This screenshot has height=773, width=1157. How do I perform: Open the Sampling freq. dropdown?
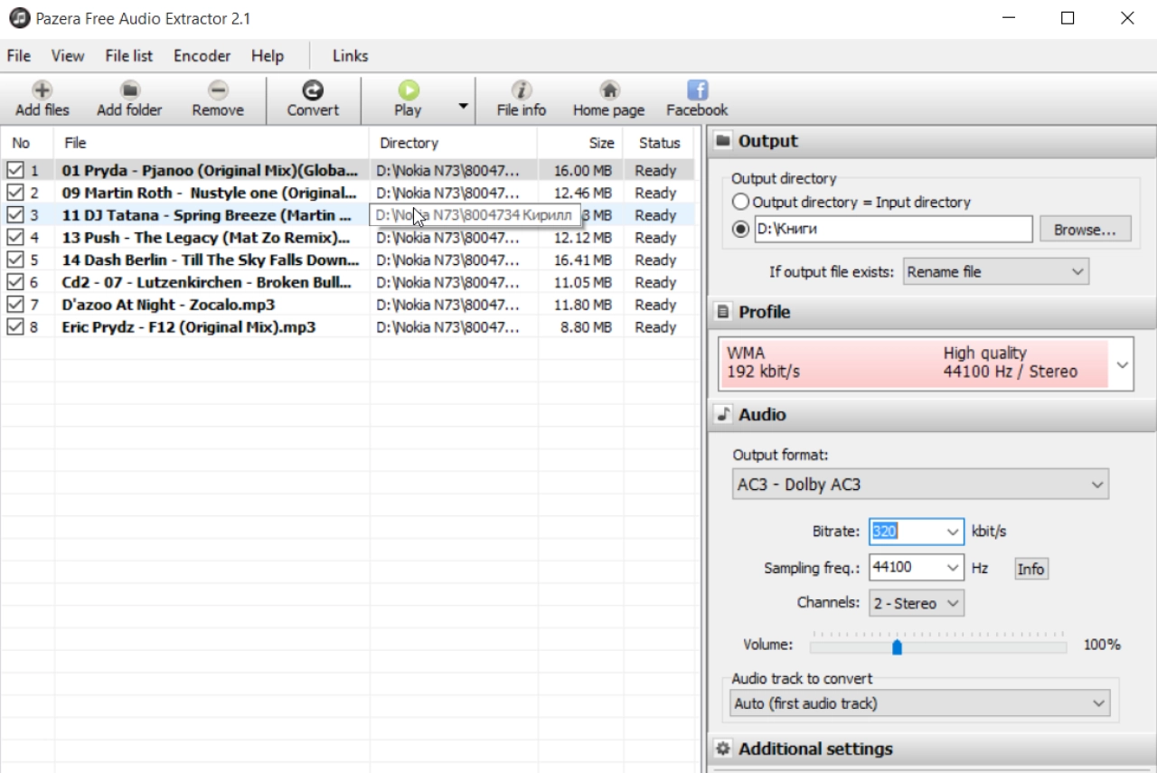953,568
